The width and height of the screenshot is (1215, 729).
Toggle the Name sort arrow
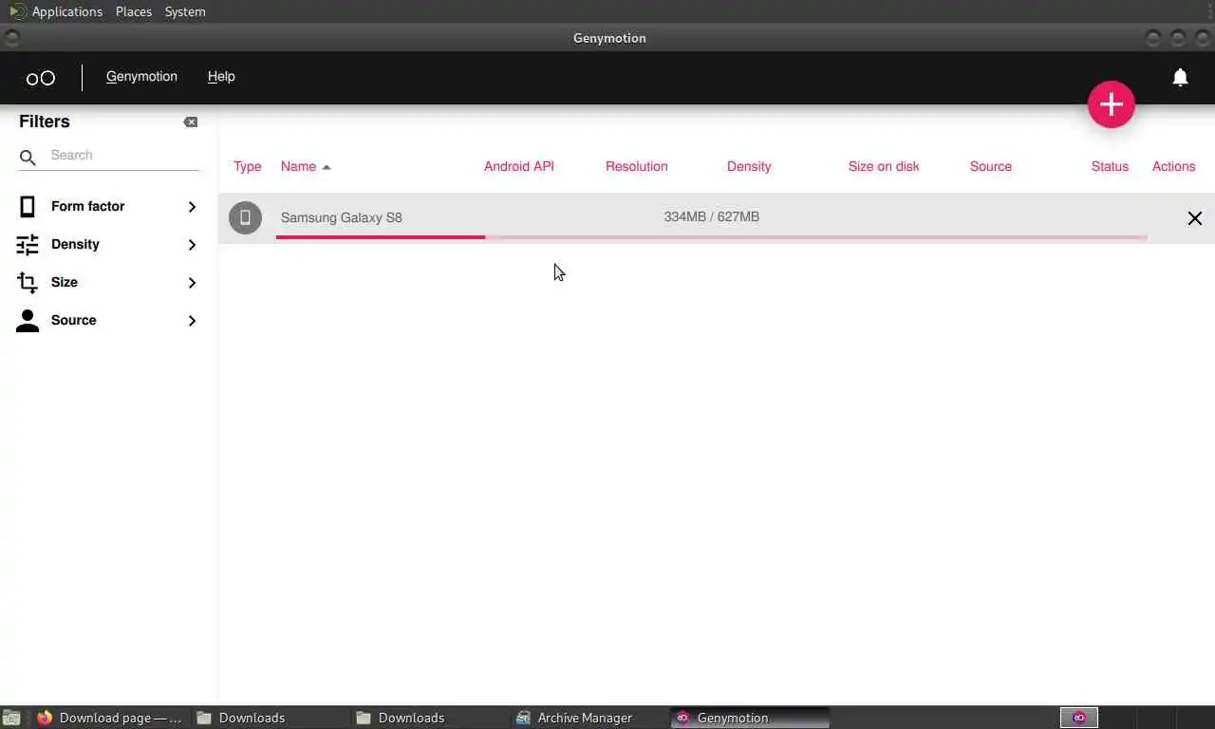pos(327,167)
